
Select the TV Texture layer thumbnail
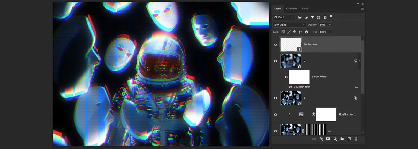291,45
